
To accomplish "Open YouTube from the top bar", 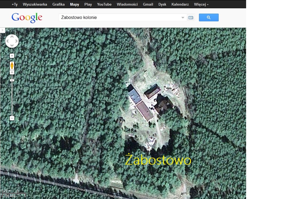I will coord(104,4).
